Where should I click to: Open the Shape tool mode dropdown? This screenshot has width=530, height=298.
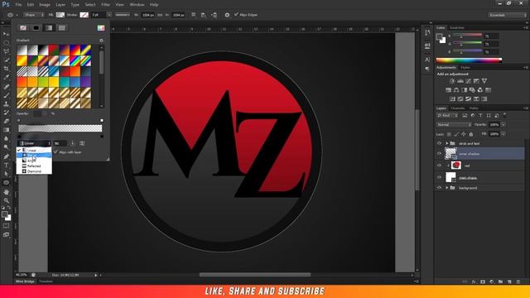pyautogui.click(x=34, y=15)
